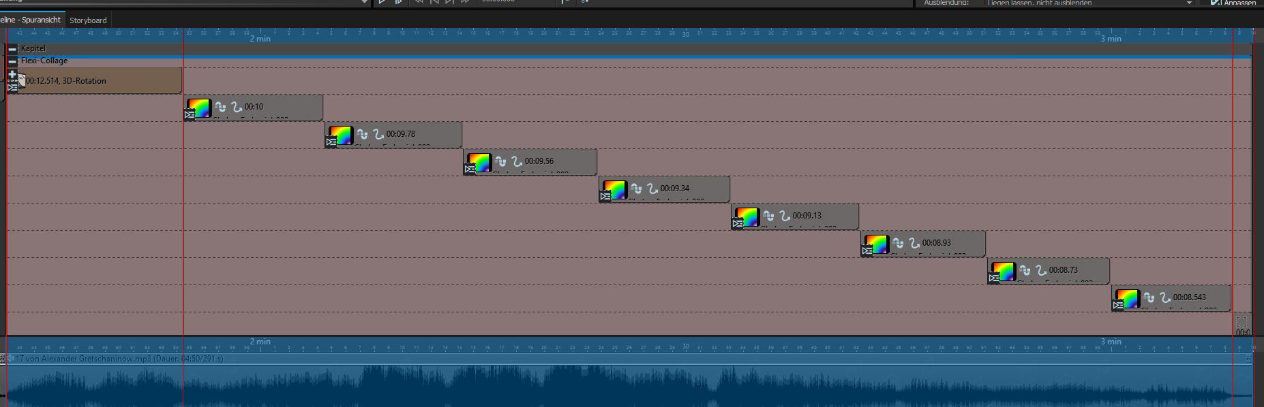1264x407 pixels.
Task: Click rainbow thumbnail of the 00:10 clip
Action: [200, 108]
